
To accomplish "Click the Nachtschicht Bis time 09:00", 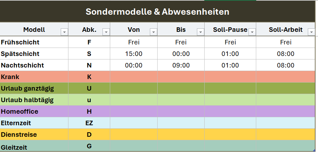I will (181, 65).
